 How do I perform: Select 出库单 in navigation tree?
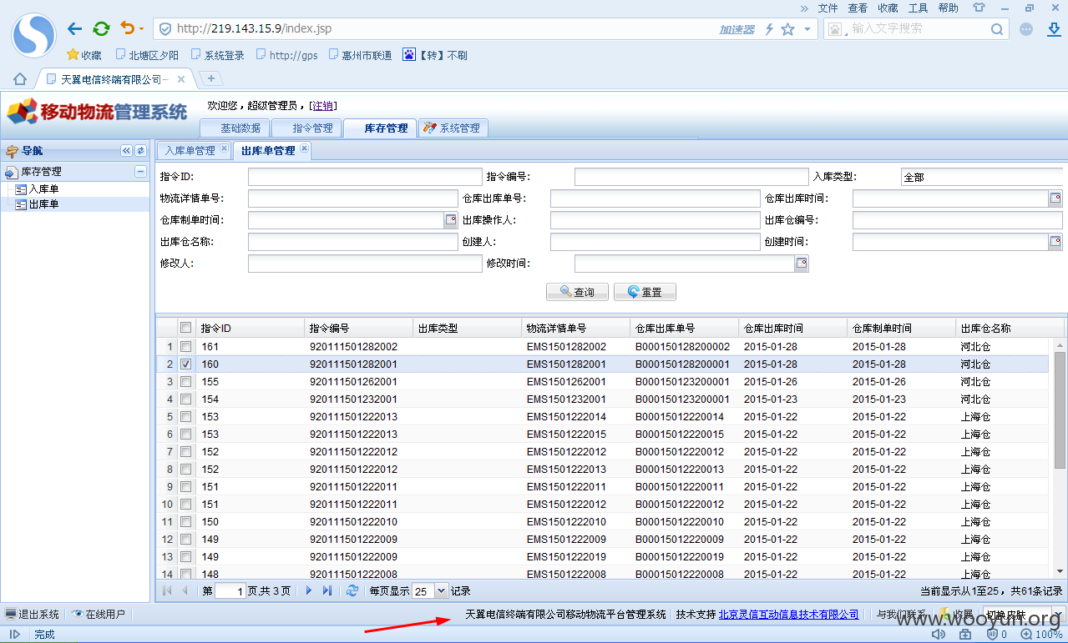[43, 204]
